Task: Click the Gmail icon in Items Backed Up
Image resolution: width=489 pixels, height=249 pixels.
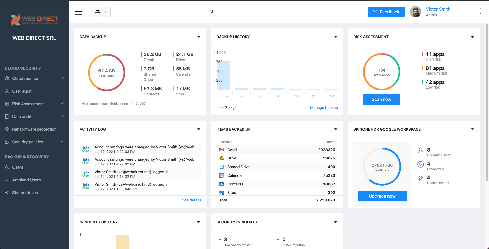Action: click(x=222, y=150)
